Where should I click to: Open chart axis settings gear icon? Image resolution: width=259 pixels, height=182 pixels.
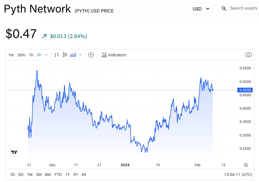(x=246, y=165)
